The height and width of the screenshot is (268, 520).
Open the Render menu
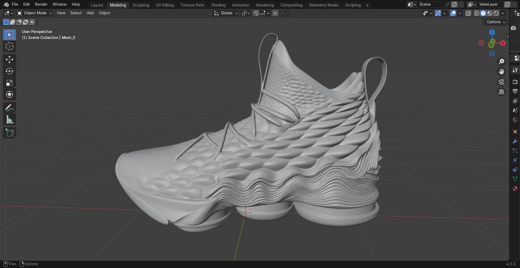coord(41,4)
